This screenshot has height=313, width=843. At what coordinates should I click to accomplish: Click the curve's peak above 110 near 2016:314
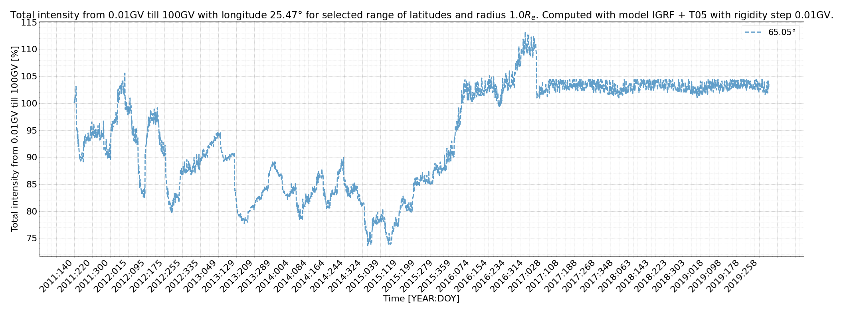coord(525,33)
